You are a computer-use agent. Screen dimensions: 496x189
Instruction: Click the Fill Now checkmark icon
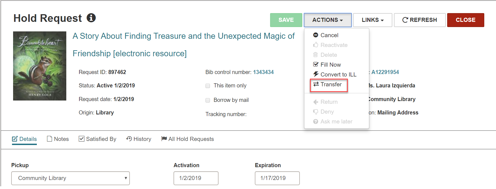tap(316, 64)
